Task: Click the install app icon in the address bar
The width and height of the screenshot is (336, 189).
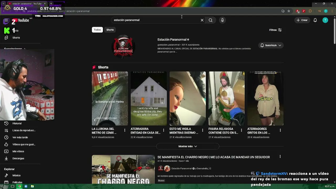Action: click(283, 11)
